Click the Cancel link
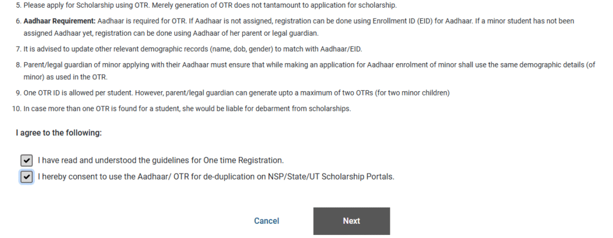 [x=266, y=221]
